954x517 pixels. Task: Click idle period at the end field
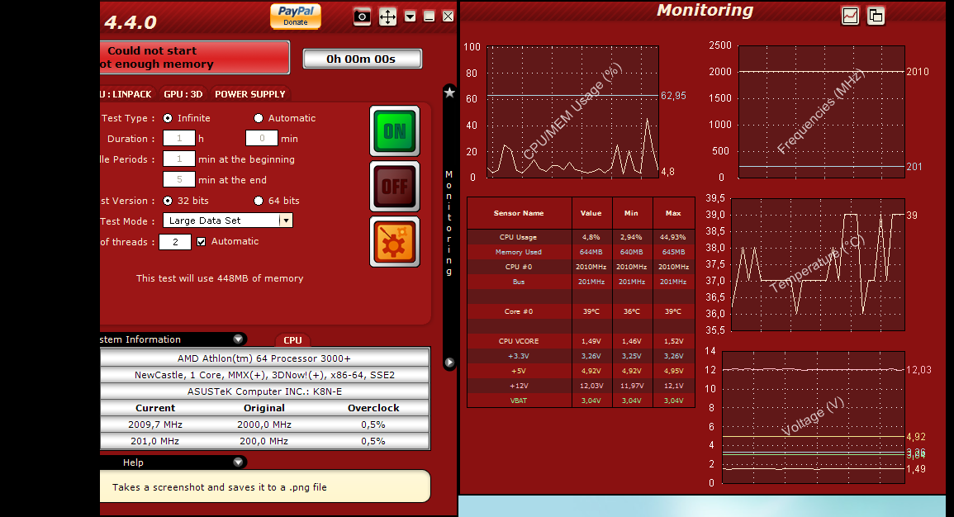point(179,179)
